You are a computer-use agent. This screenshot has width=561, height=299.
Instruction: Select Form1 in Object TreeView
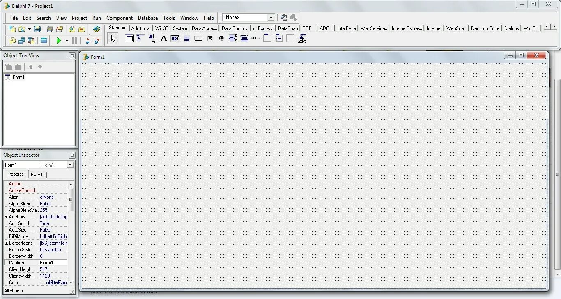pos(18,77)
